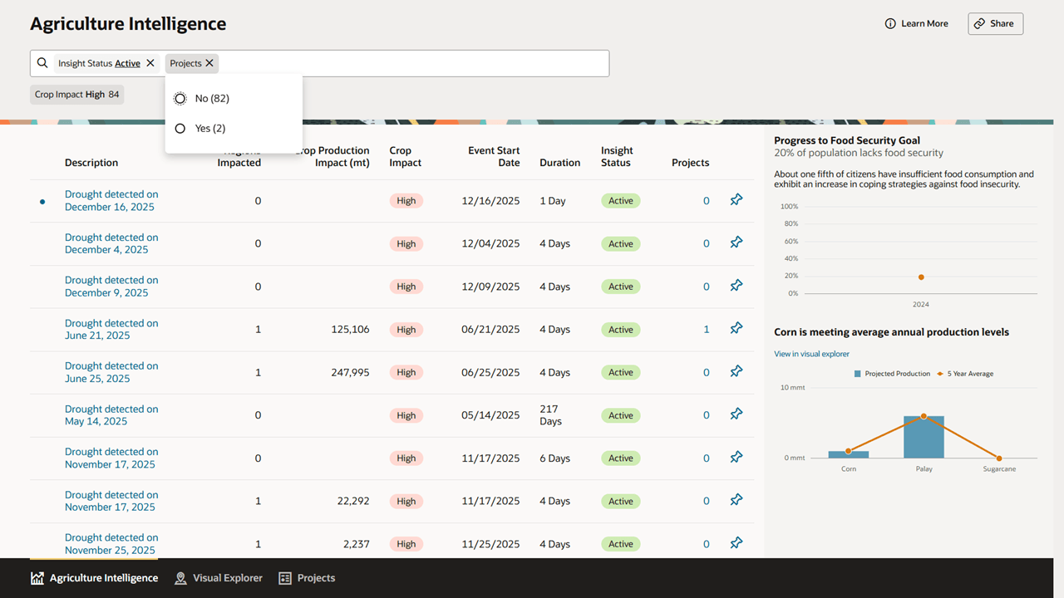
Task: Remove the Insight Status Active filter chip
Action: [150, 62]
